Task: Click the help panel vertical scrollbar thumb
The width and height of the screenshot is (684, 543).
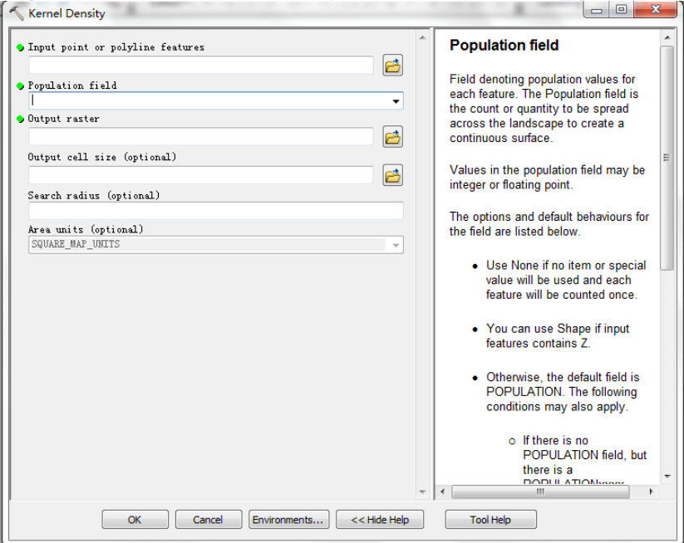Action: click(667, 158)
